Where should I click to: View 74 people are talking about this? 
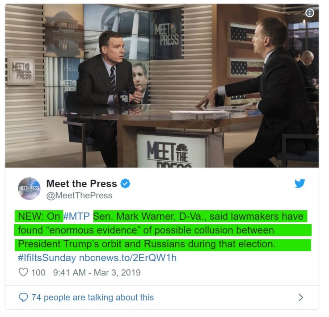(93, 297)
